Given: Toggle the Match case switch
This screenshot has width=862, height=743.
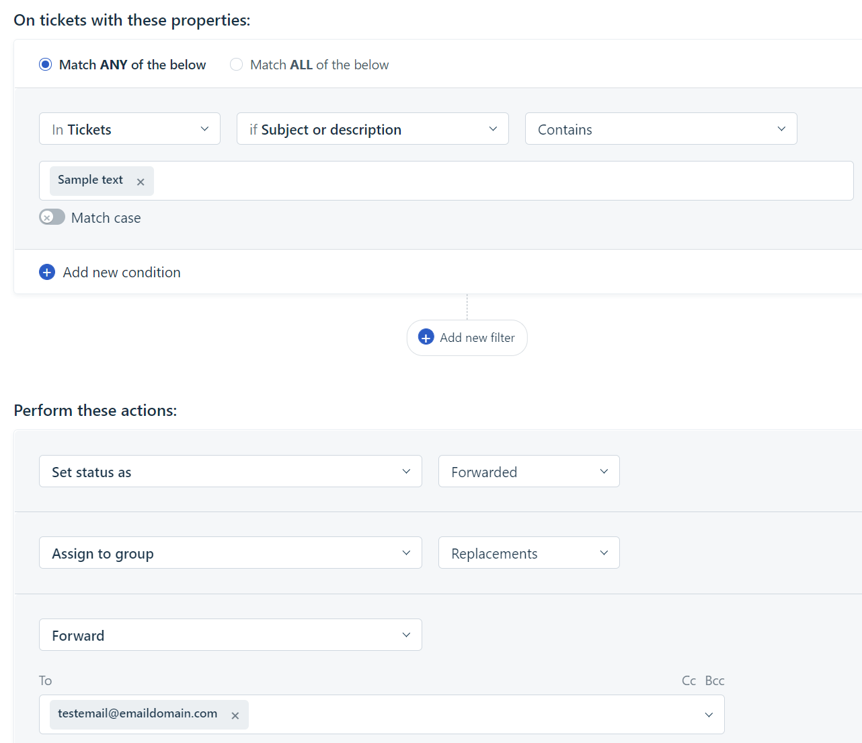Looking at the screenshot, I should point(52,217).
